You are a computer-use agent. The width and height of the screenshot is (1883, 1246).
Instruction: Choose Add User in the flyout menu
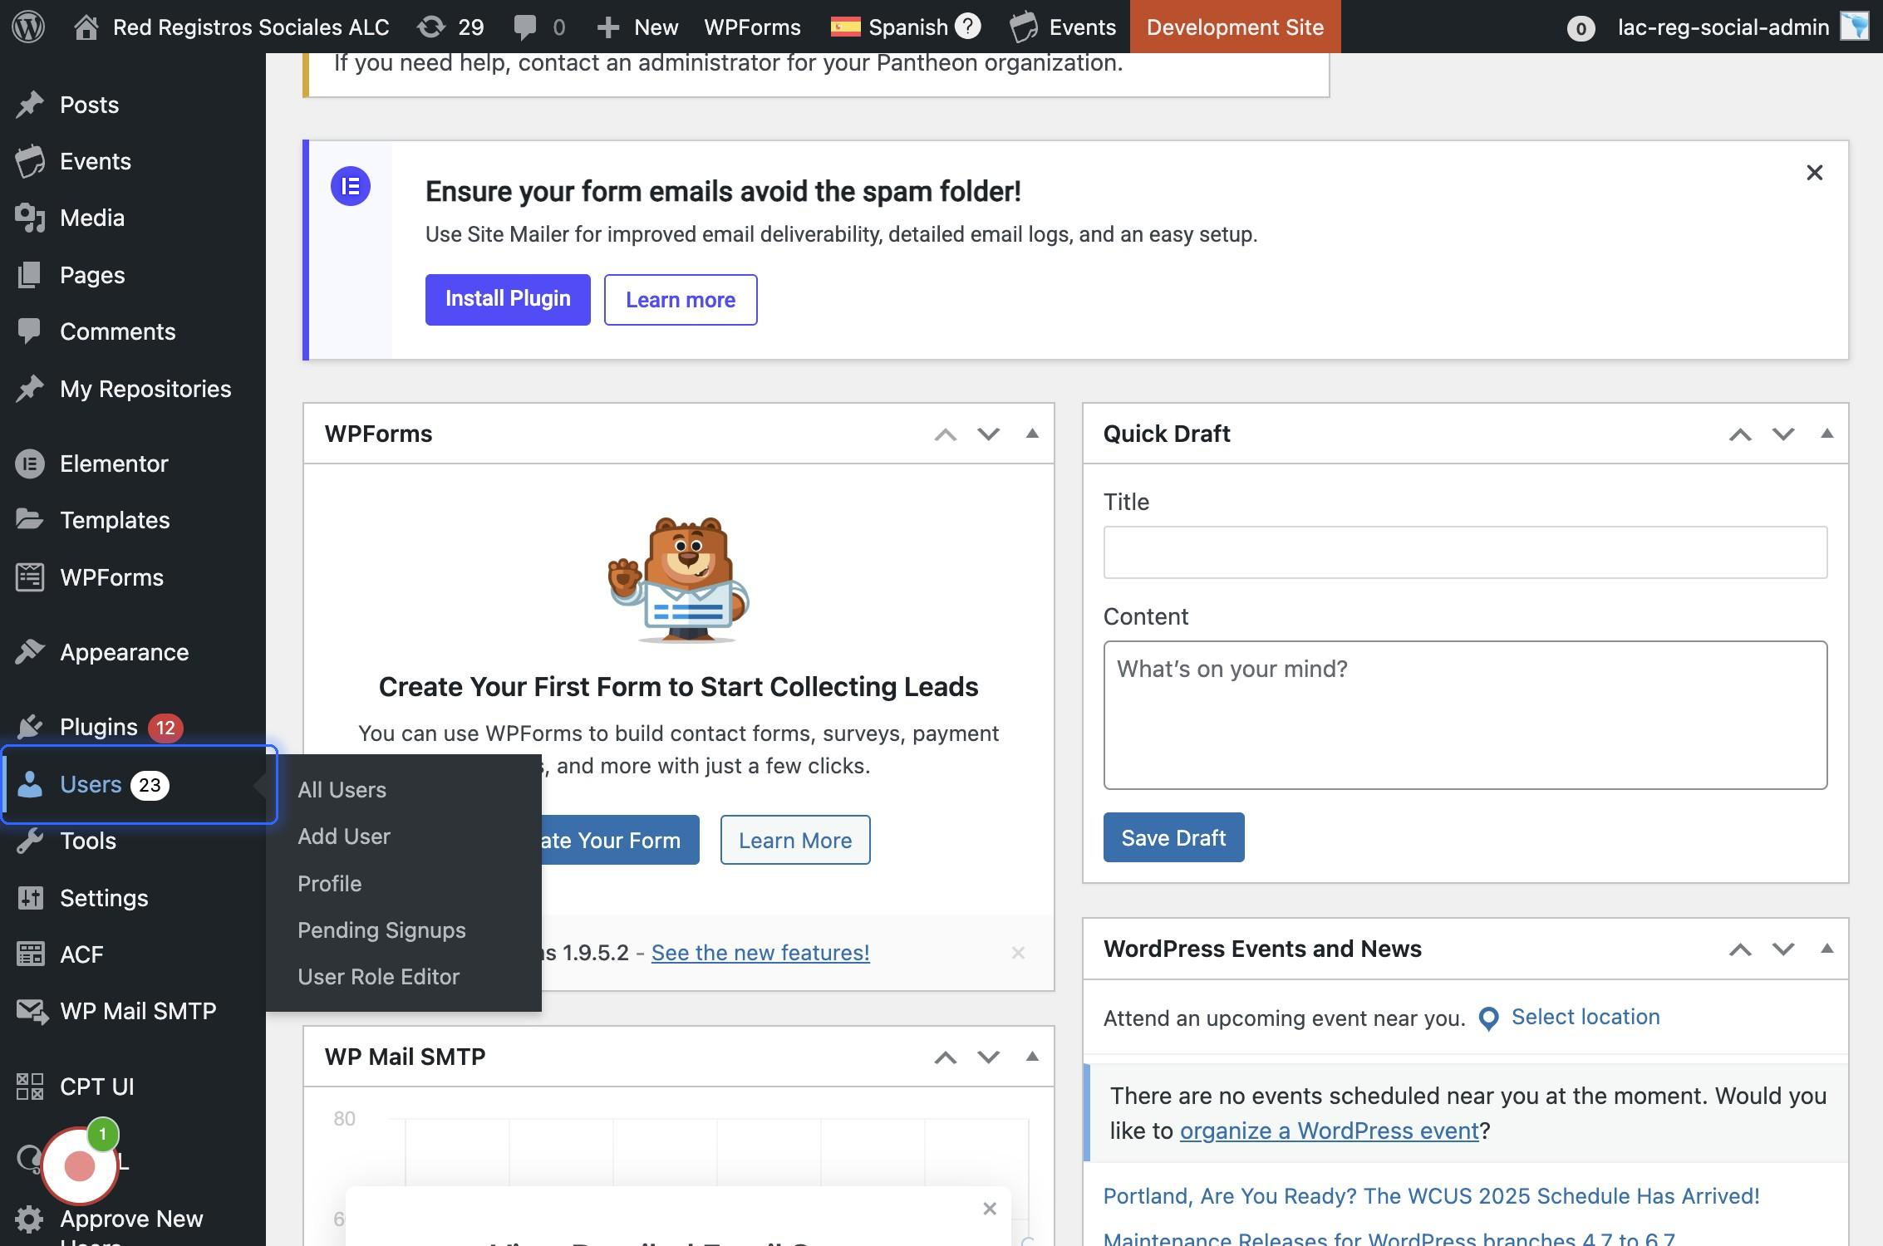tap(344, 836)
